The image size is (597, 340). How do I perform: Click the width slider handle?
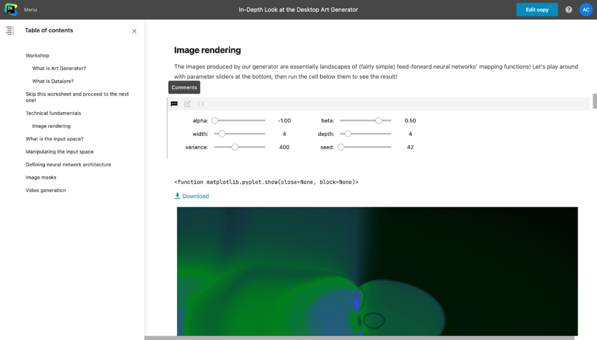coord(222,134)
